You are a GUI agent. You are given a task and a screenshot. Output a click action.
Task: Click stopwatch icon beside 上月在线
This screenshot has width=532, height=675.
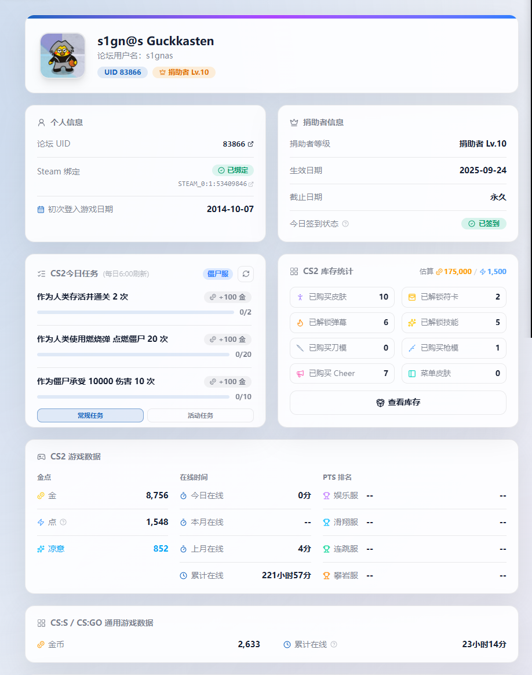(183, 549)
